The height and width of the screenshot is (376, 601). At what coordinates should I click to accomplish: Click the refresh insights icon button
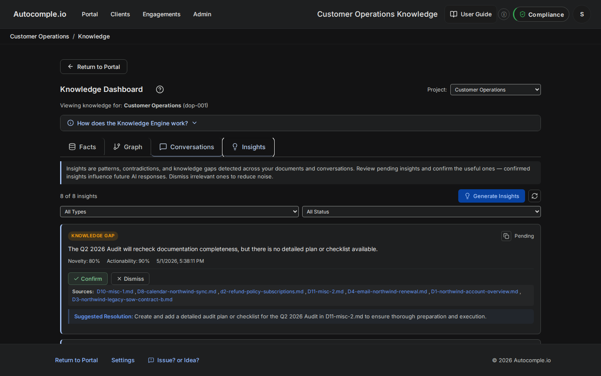click(535, 196)
